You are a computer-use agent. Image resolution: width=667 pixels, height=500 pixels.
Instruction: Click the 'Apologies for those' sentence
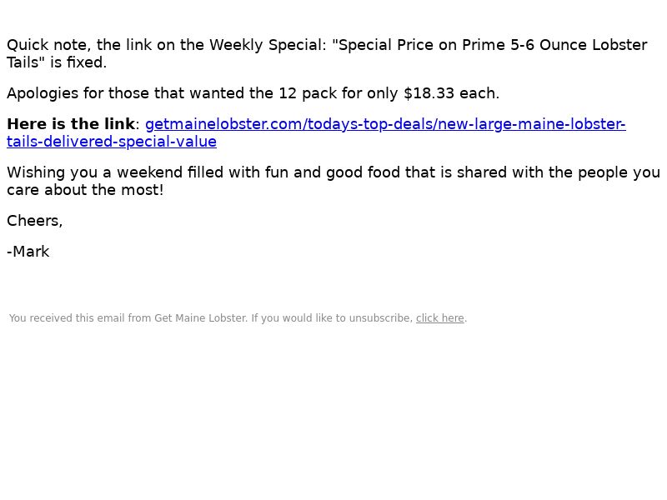[253, 93]
